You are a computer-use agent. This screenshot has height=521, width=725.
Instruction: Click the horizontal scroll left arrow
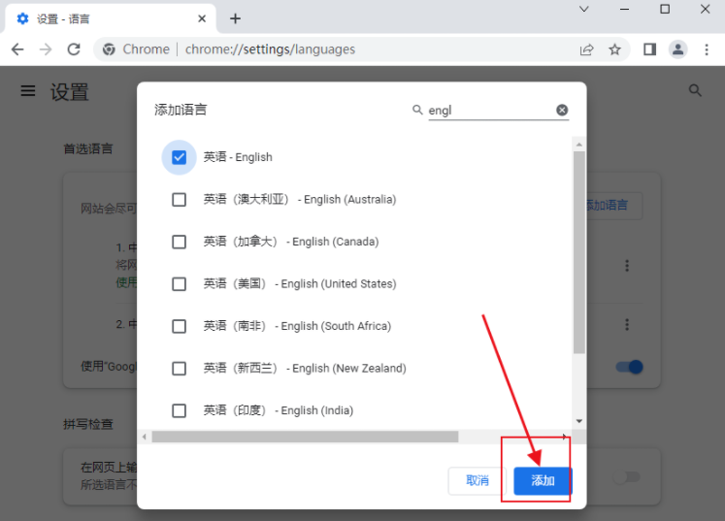coord(145,437)
